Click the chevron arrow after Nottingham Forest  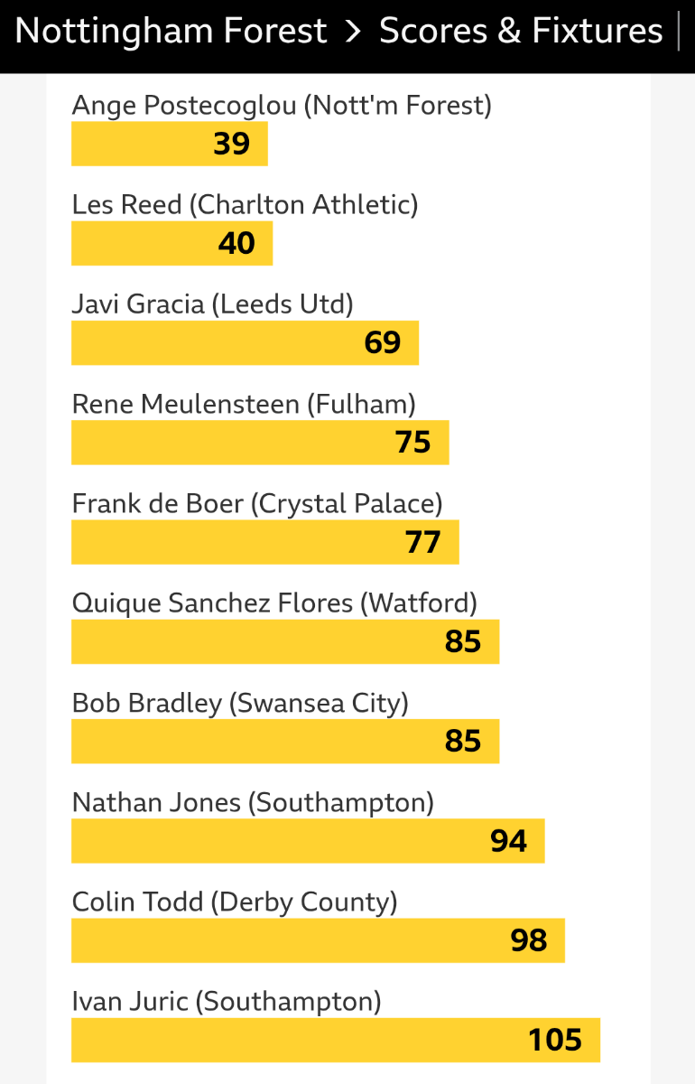coord(353,32)
